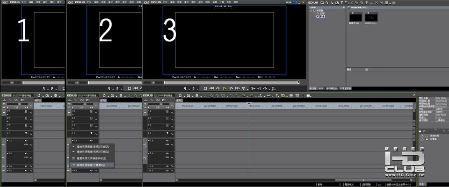This screenshot has height=187, width=449.
Task: Click Save Project icon in window 3 timeline toolbar
Action: point(197,95)
